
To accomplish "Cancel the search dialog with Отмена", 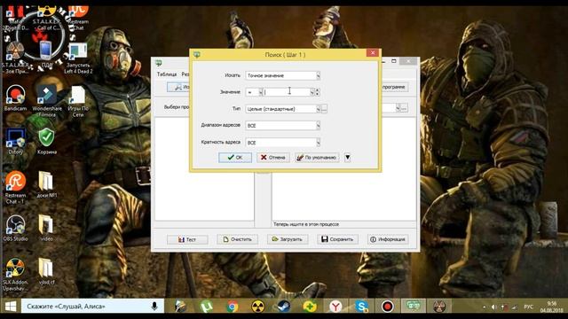I will tap(273, 158).
